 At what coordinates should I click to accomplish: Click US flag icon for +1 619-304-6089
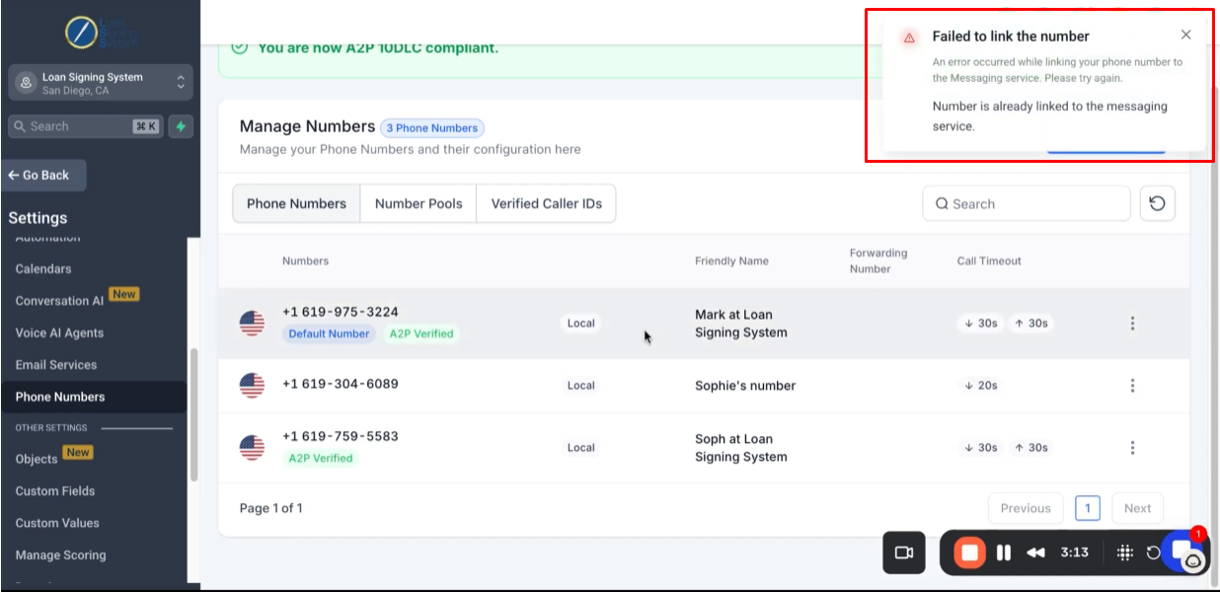[252, 385]
